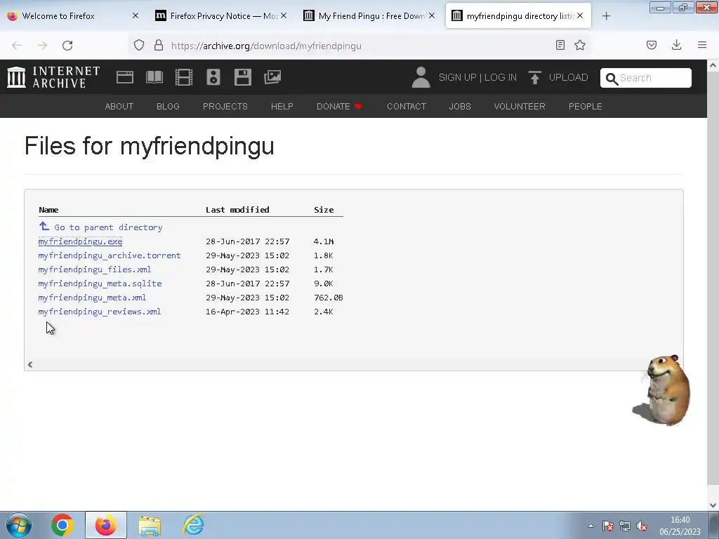Open myfriendpingu_files.xml link
This screenshot has height=539, width=719.
95,269
